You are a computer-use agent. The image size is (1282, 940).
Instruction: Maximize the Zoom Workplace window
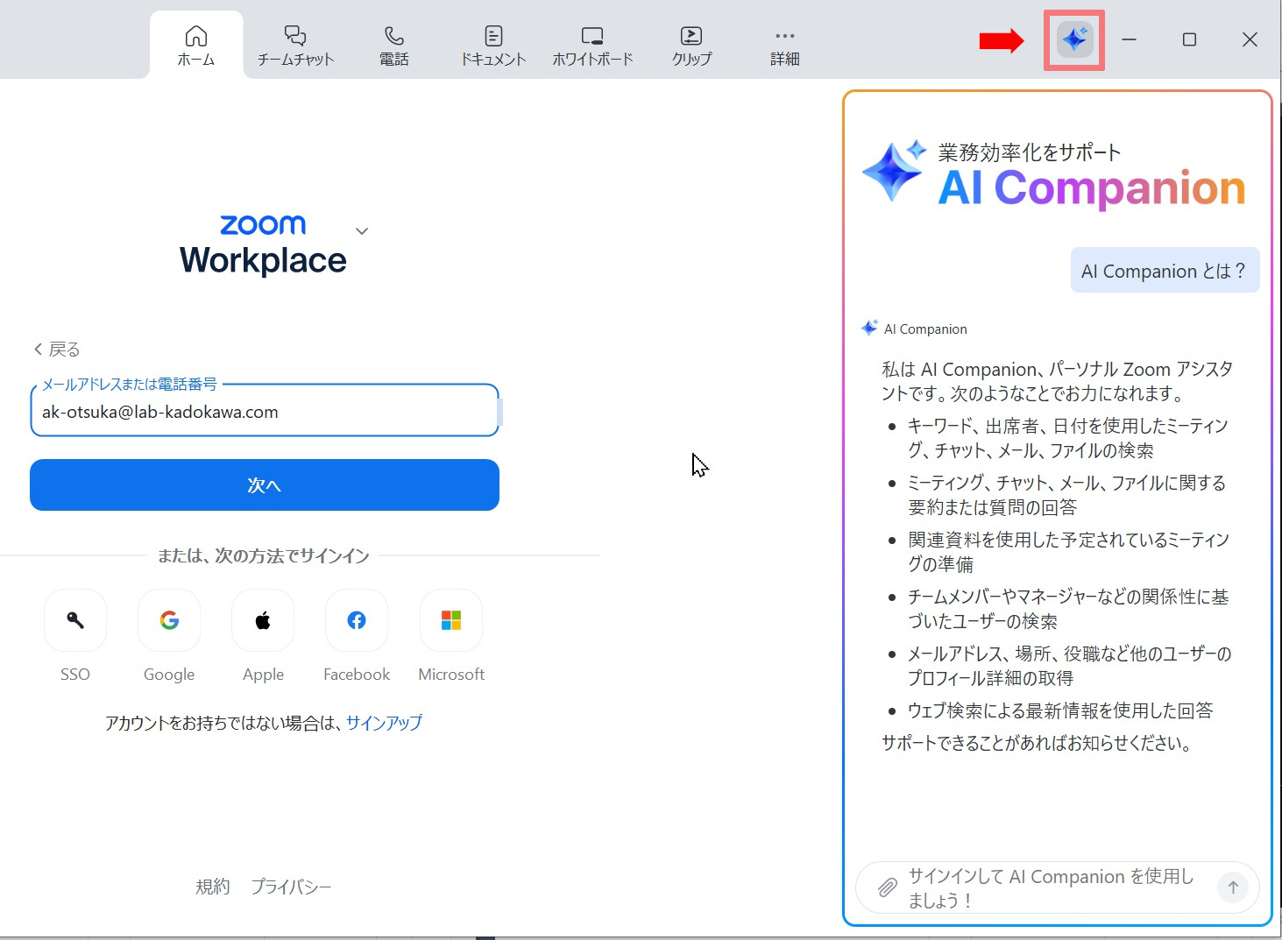coord(1189,39)
